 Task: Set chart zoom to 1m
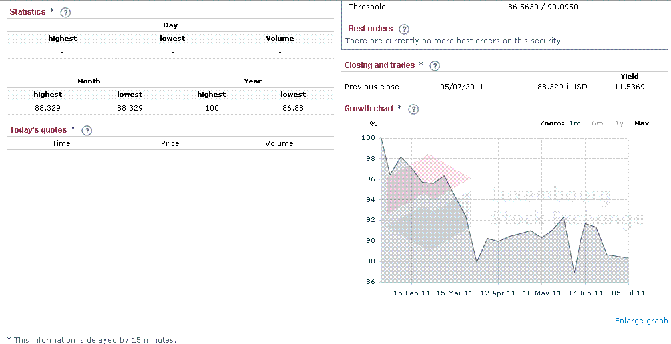pyautogui.click(x=574, y=123)
